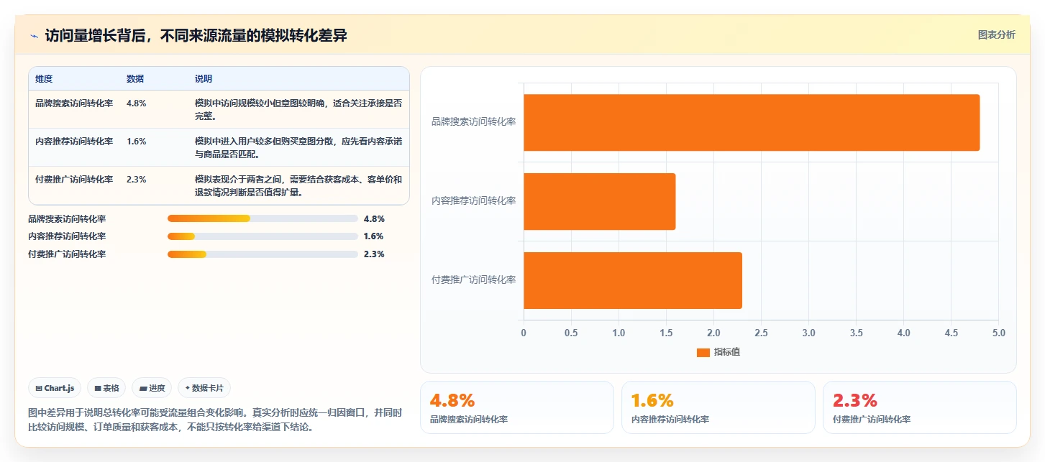
Task: Click the 1.6% value beside progress bar
Action: pos(374,236)
